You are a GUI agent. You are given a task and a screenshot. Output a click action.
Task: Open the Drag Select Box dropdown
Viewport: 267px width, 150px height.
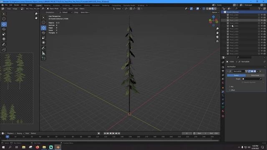85,12
